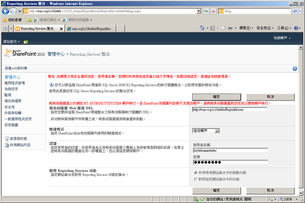Image resolution: width=305 pixels, height=203 pixels.
Task: Switch to the win-vcp1c19n4de/ReportSer... tab
Action: pyautogui.click(x=91, y=29)
